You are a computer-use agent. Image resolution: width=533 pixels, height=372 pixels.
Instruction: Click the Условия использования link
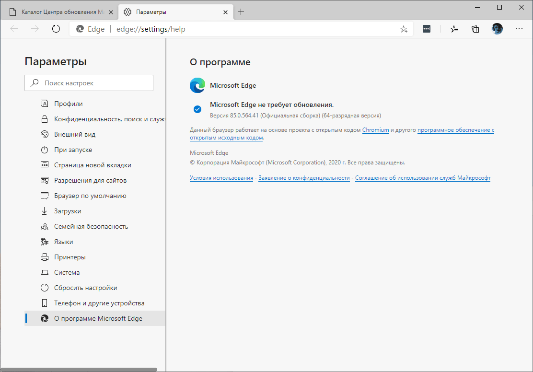[x=221, y=177]
